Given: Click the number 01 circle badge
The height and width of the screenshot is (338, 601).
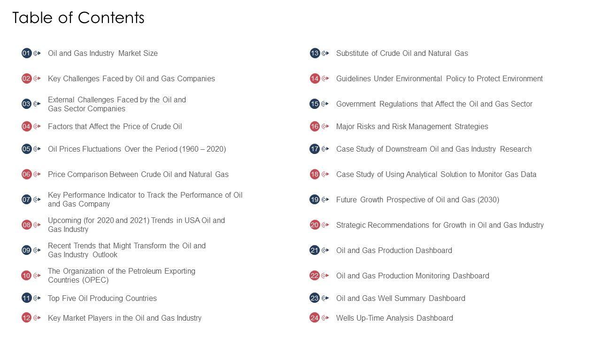Looking at the screenshot, I should pos(26,53).
